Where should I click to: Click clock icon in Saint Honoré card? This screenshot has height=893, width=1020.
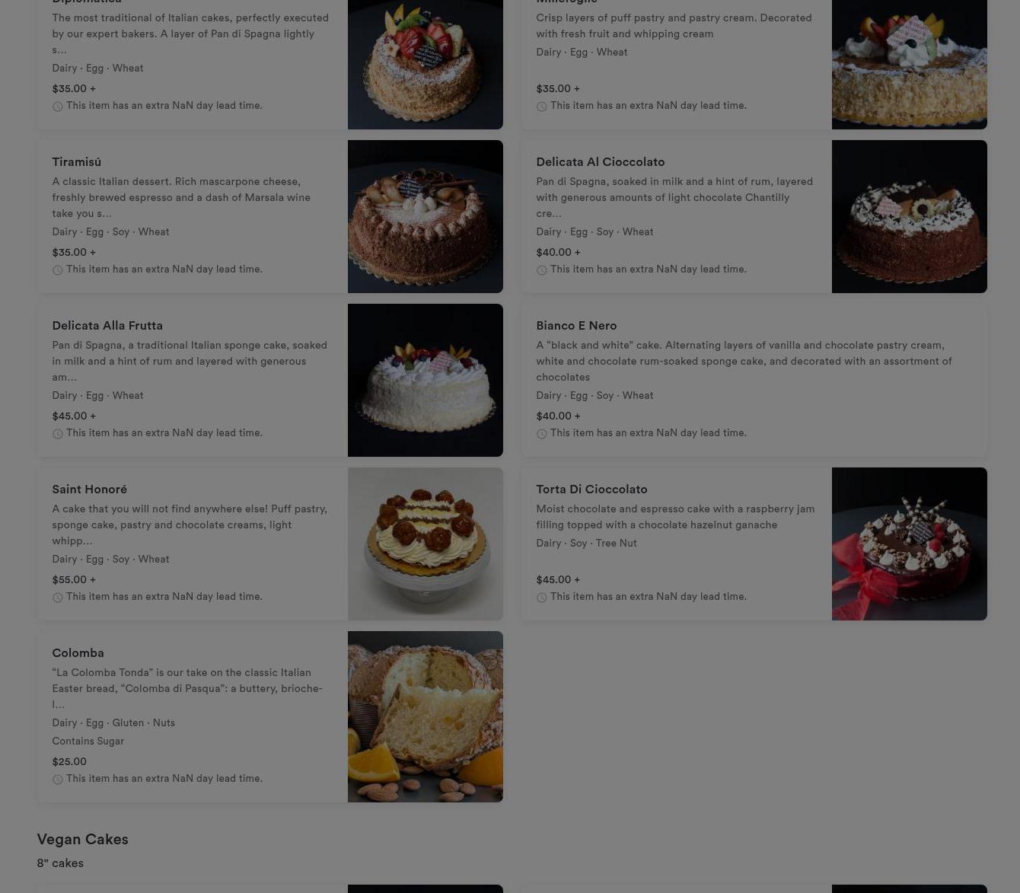(57, 598)
